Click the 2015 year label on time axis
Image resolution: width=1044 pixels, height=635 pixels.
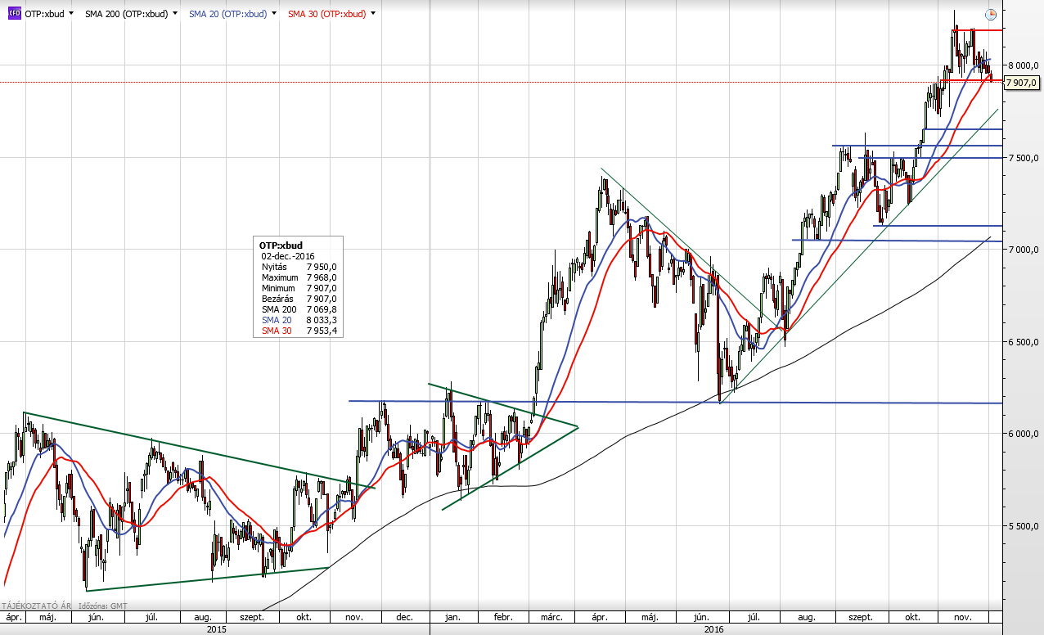pos(217,629)
